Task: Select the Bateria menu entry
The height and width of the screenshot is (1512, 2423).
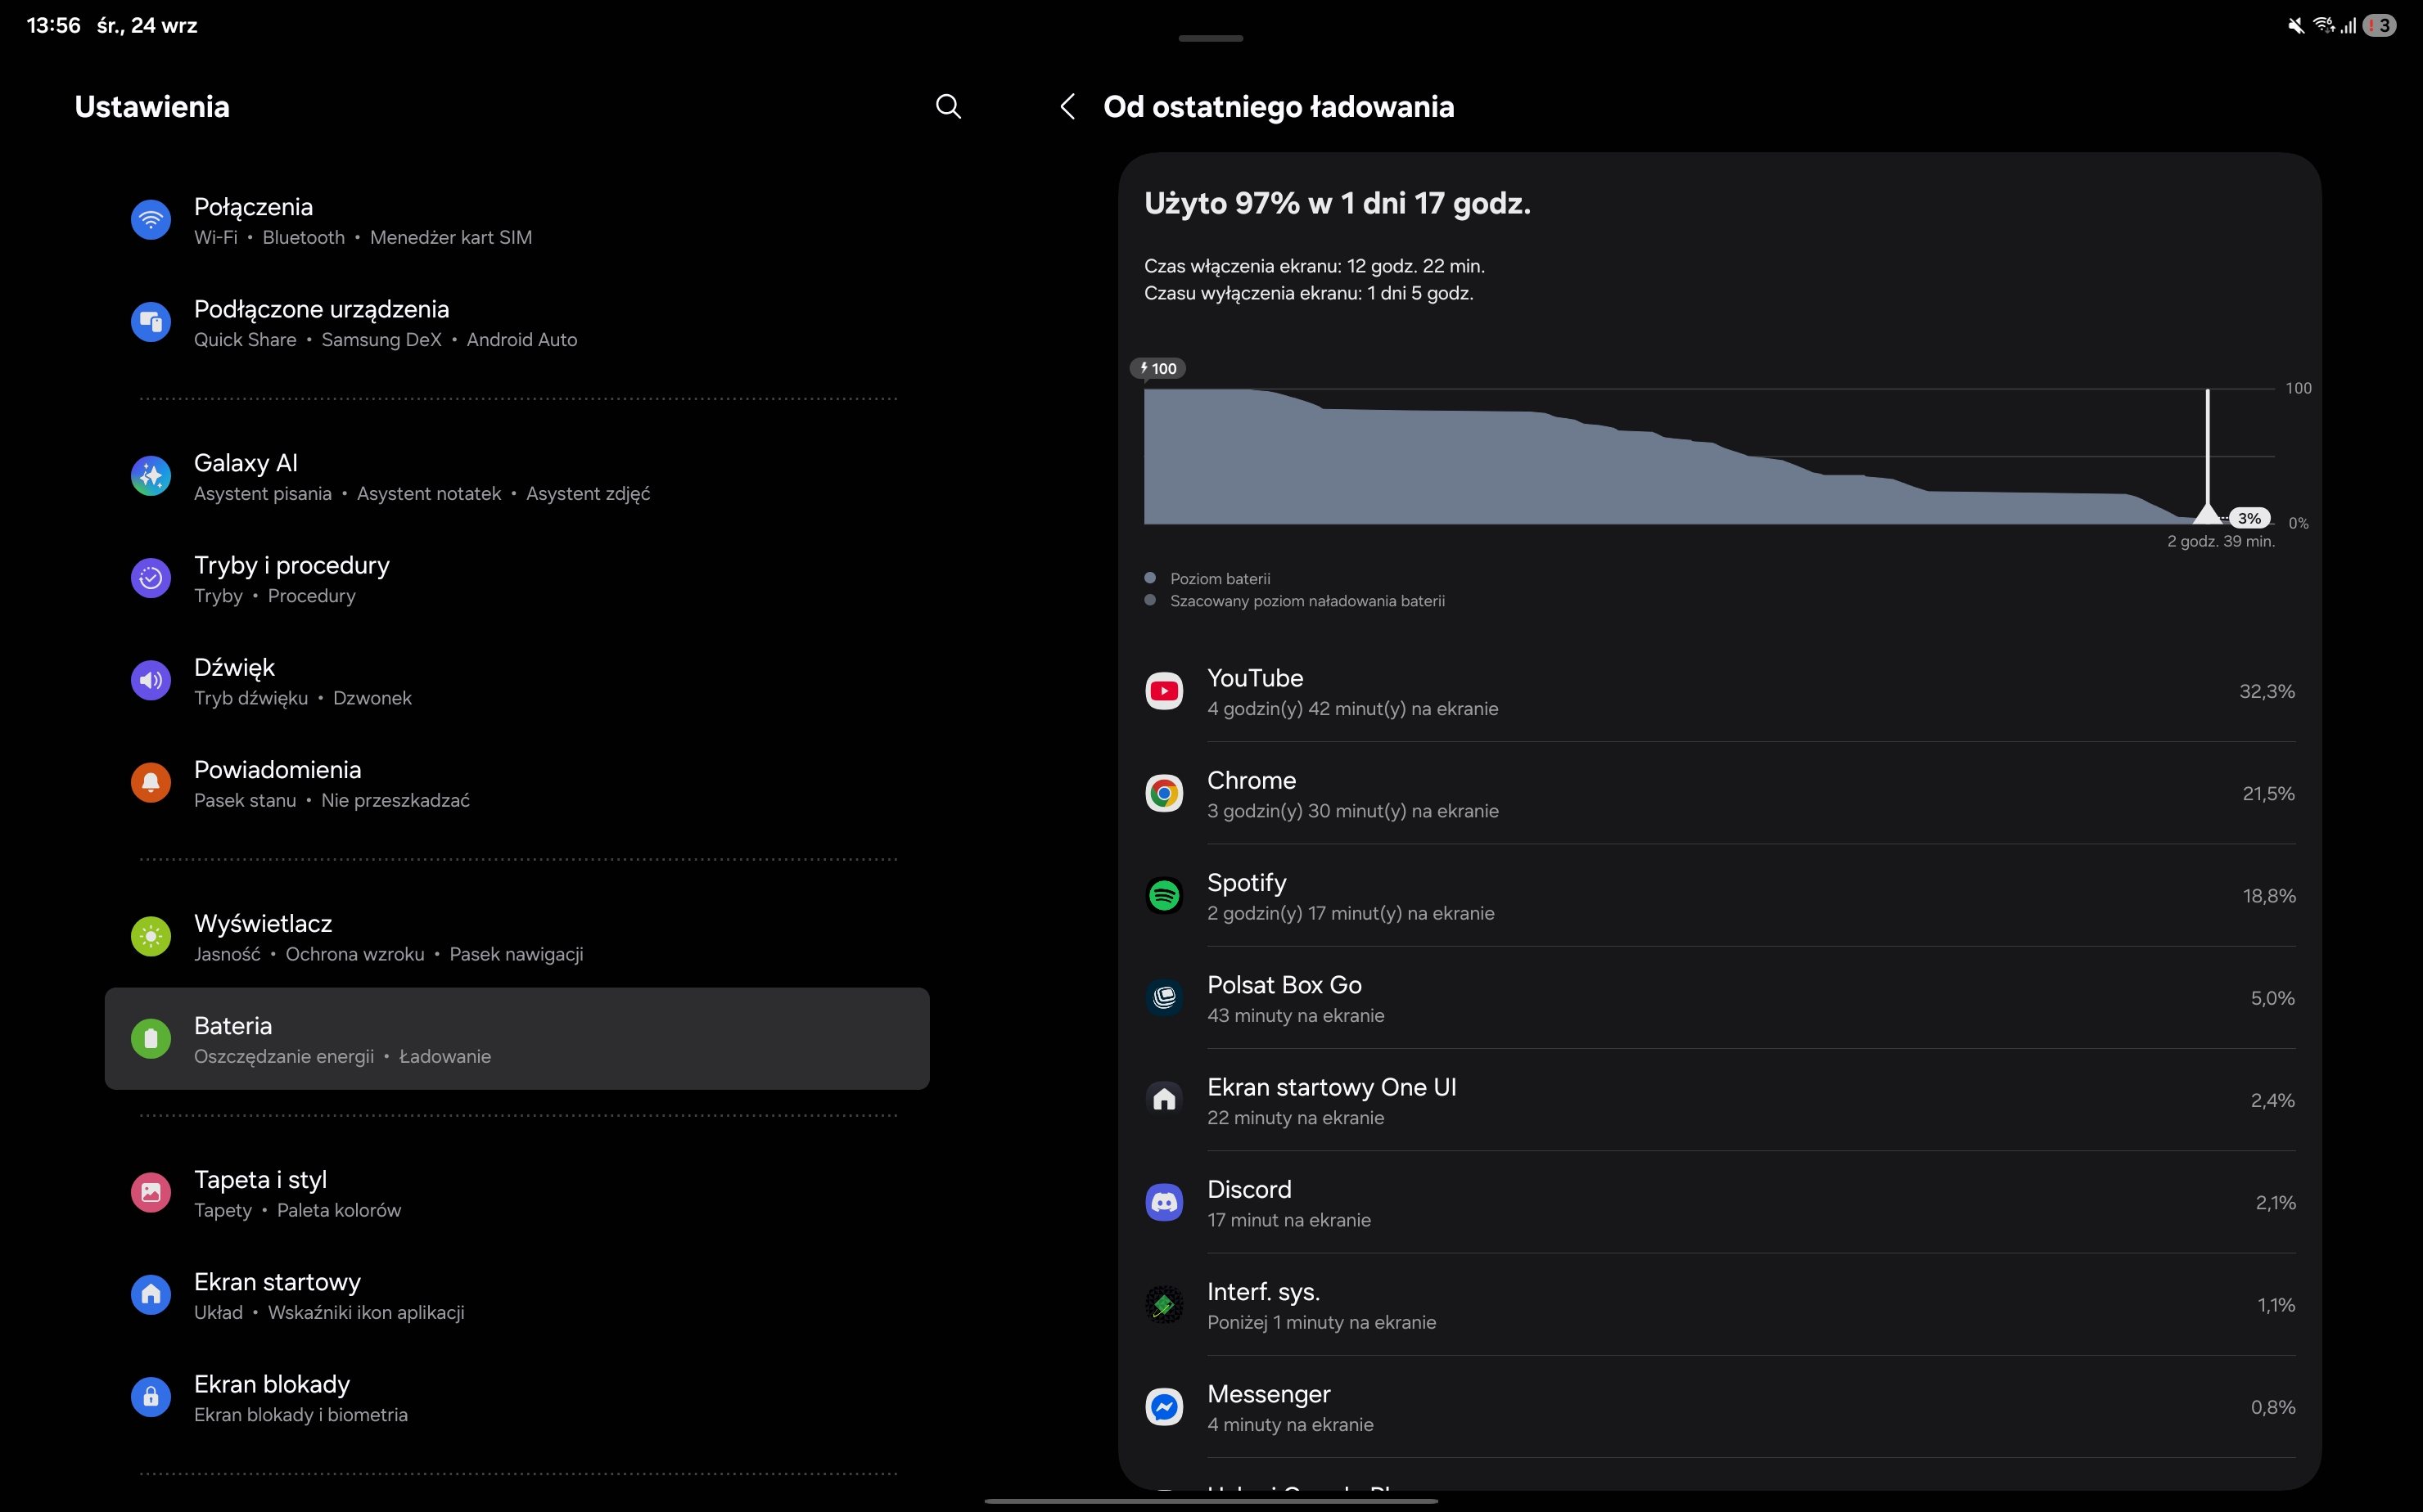Action: (x=517, y=1039)
